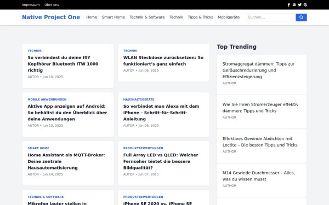Open Tipps & Tricks navigation item

point(200,17)
